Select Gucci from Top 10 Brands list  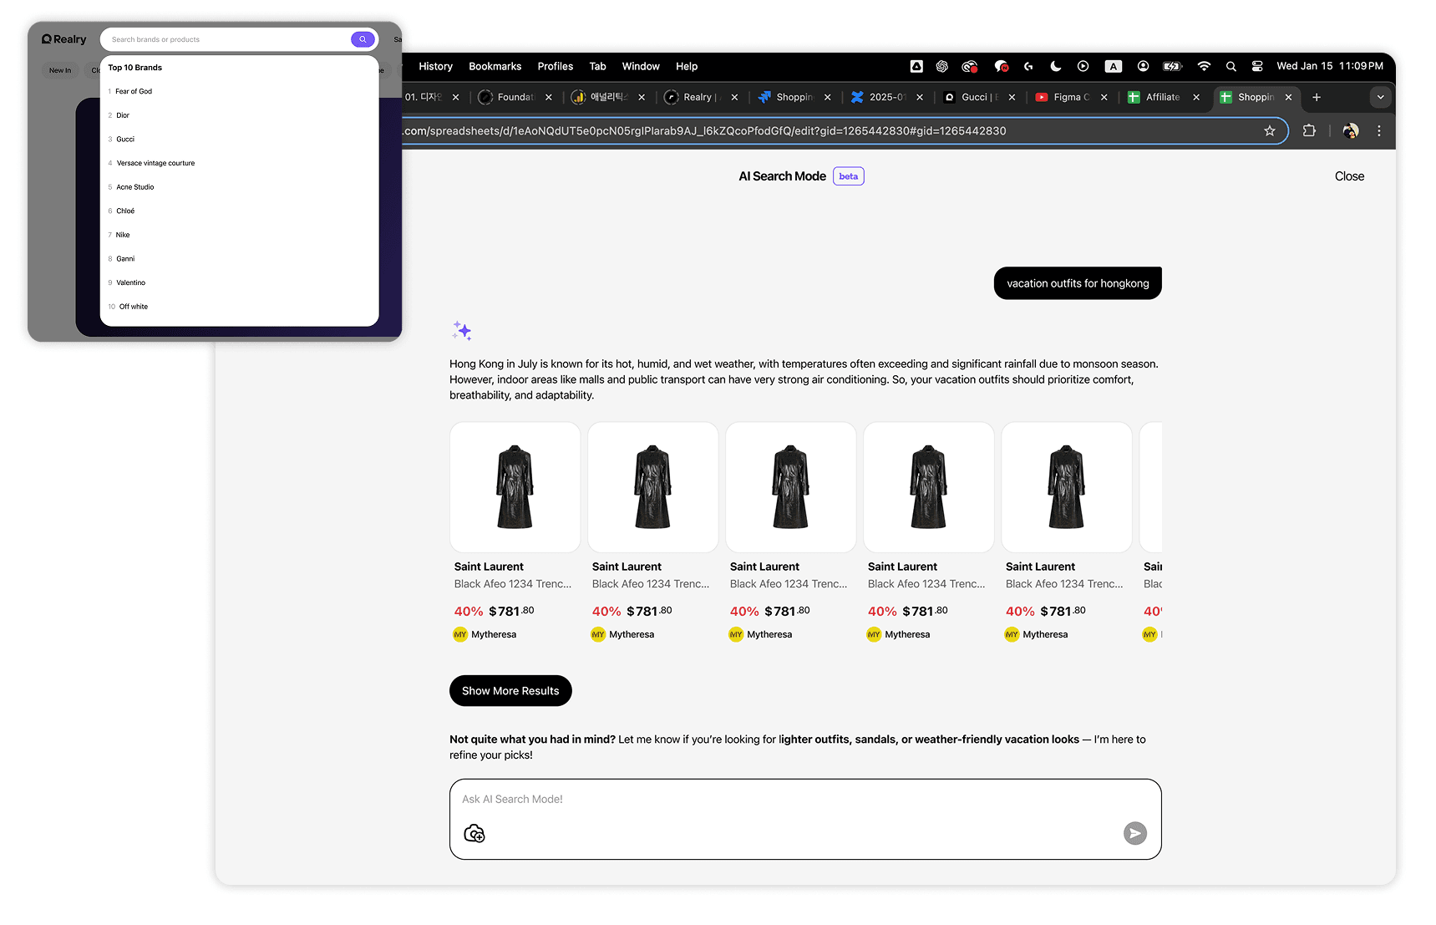(x=125, y=140)
